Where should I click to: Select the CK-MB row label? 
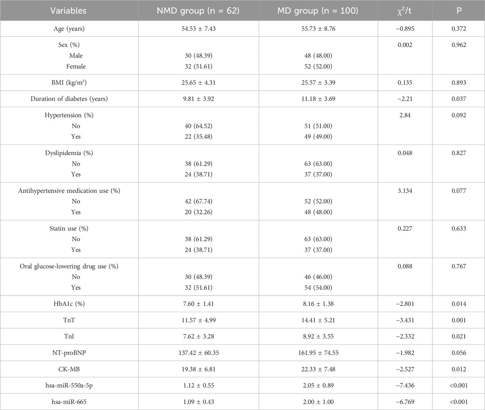pyautogui.click(x=69, y=369)
